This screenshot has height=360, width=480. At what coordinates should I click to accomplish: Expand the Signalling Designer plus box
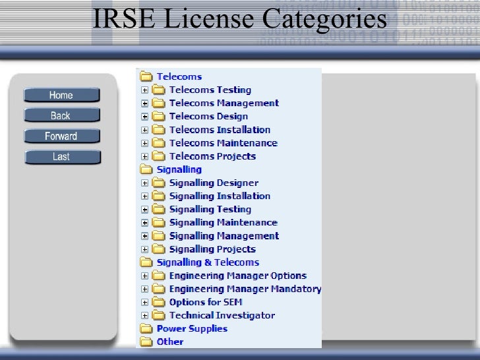[x=144, y=183]
